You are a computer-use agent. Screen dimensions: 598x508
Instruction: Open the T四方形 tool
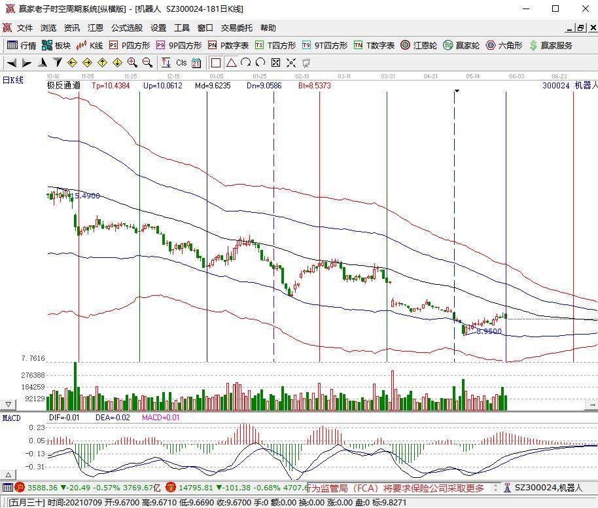click(275, 45)
